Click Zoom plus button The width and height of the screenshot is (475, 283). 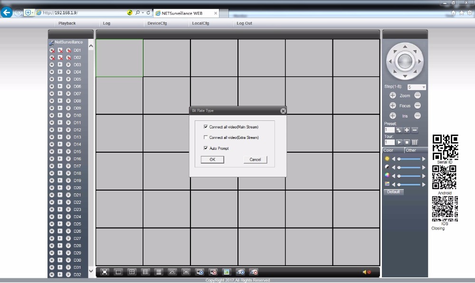tap(393, 95)
